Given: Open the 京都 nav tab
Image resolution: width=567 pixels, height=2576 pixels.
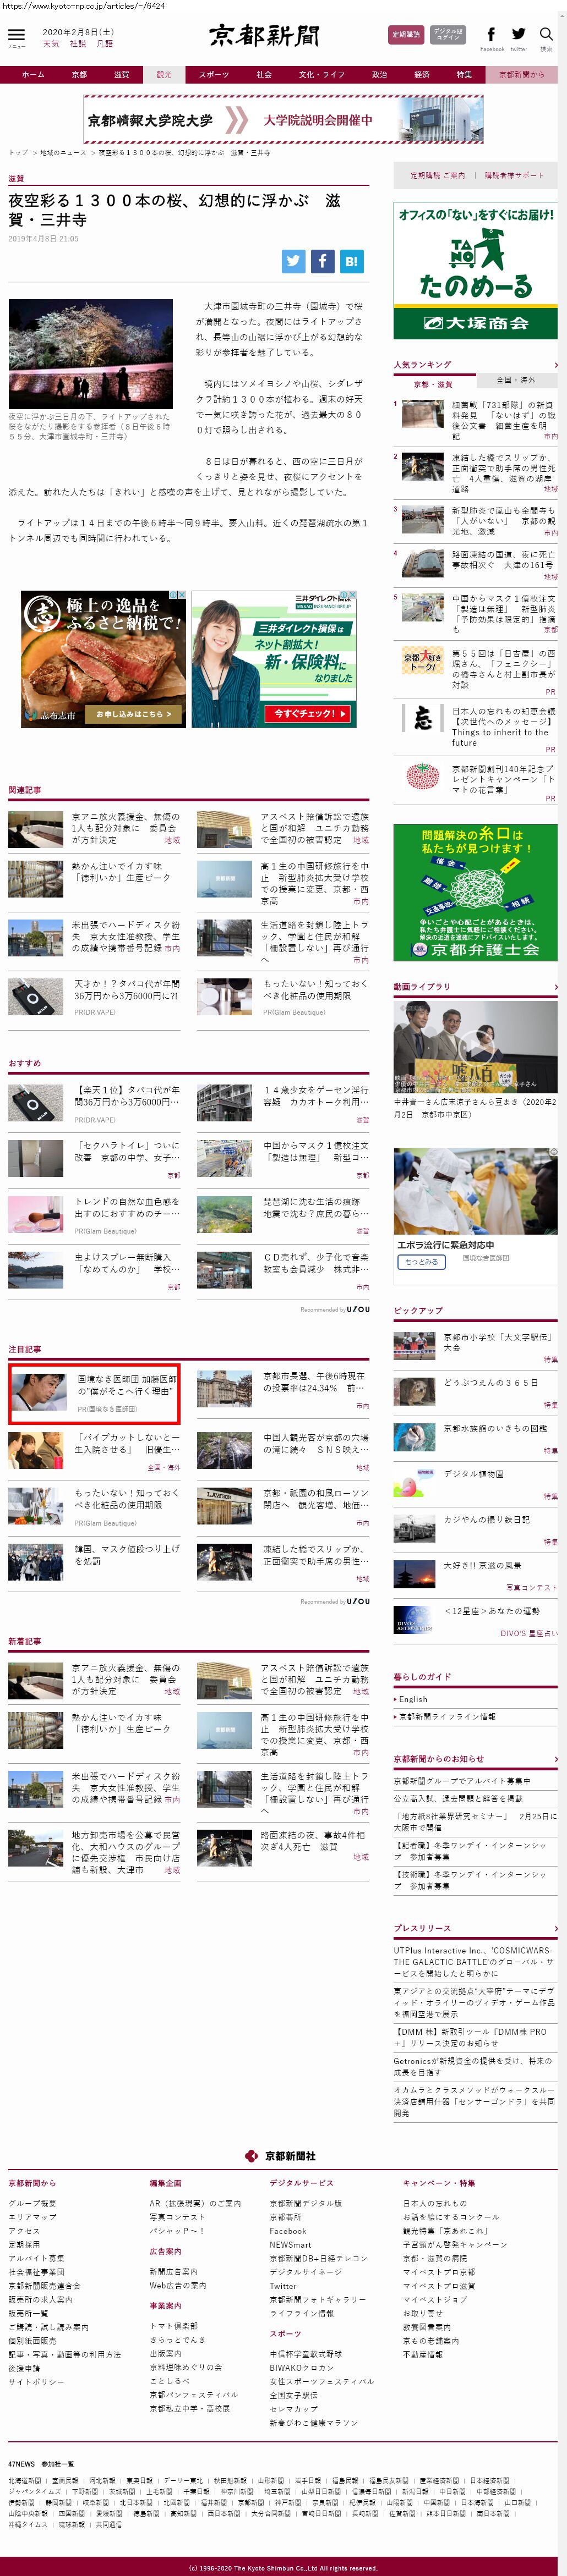Looking at the screenshot, I should pos(79,75).
